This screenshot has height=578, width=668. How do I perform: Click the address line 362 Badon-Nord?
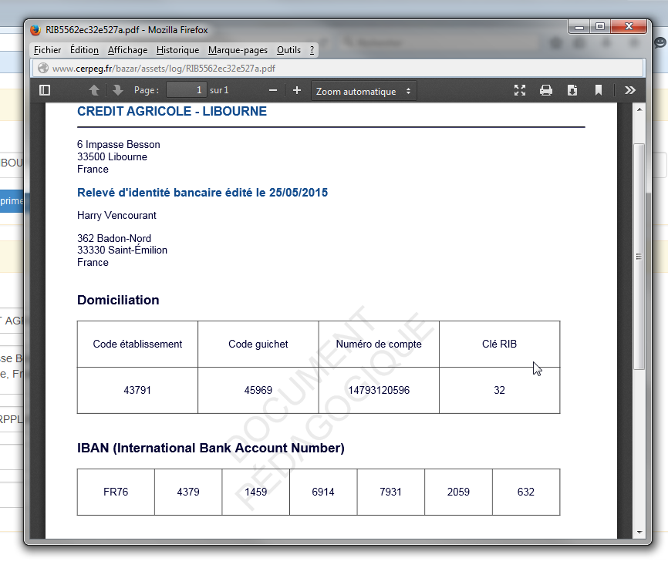[x=114, y=238]
